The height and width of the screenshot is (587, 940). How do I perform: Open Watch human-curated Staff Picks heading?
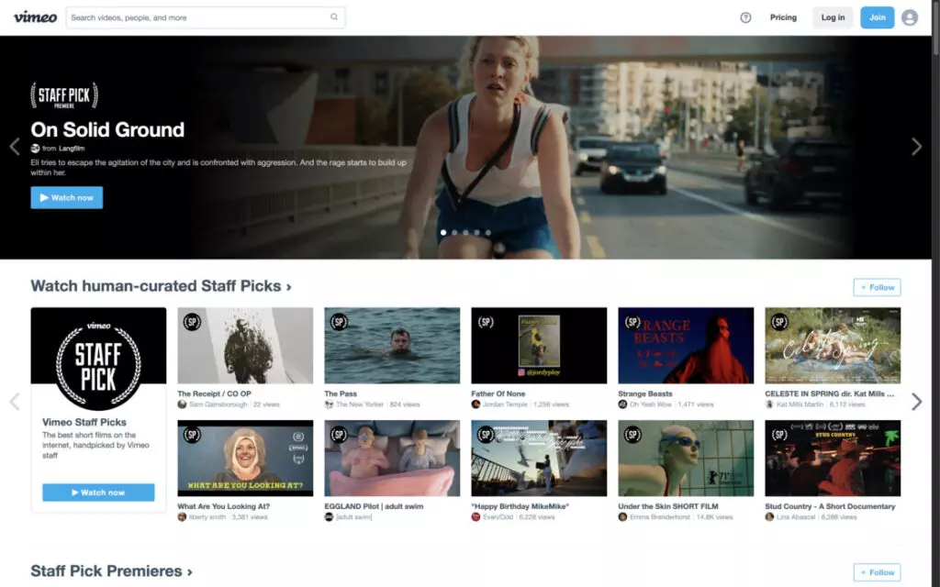click(162, 286)
